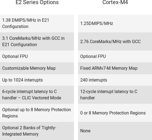Click the CLIC Vectored Mode text
The width and height of the screenshot is (152, 140).
tap(41, 98)
